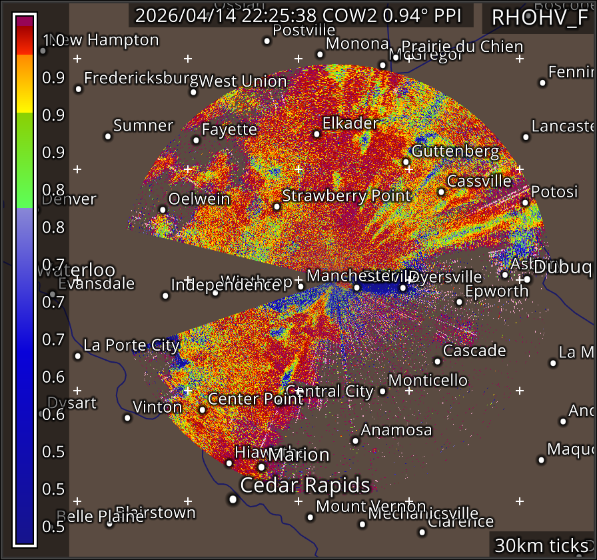Select the Manchester city marker dot
597x560 pixels.
356,287
